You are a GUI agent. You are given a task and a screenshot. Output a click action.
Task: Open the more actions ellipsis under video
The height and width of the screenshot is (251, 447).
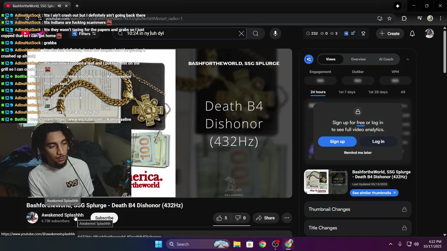point(287,218)
